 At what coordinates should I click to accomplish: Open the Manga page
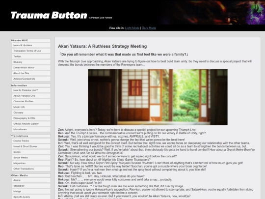pyautogui.click(x=31, y=192)
